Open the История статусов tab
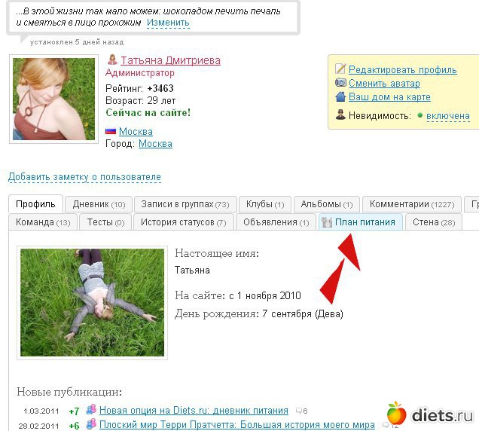 point(183,222)
